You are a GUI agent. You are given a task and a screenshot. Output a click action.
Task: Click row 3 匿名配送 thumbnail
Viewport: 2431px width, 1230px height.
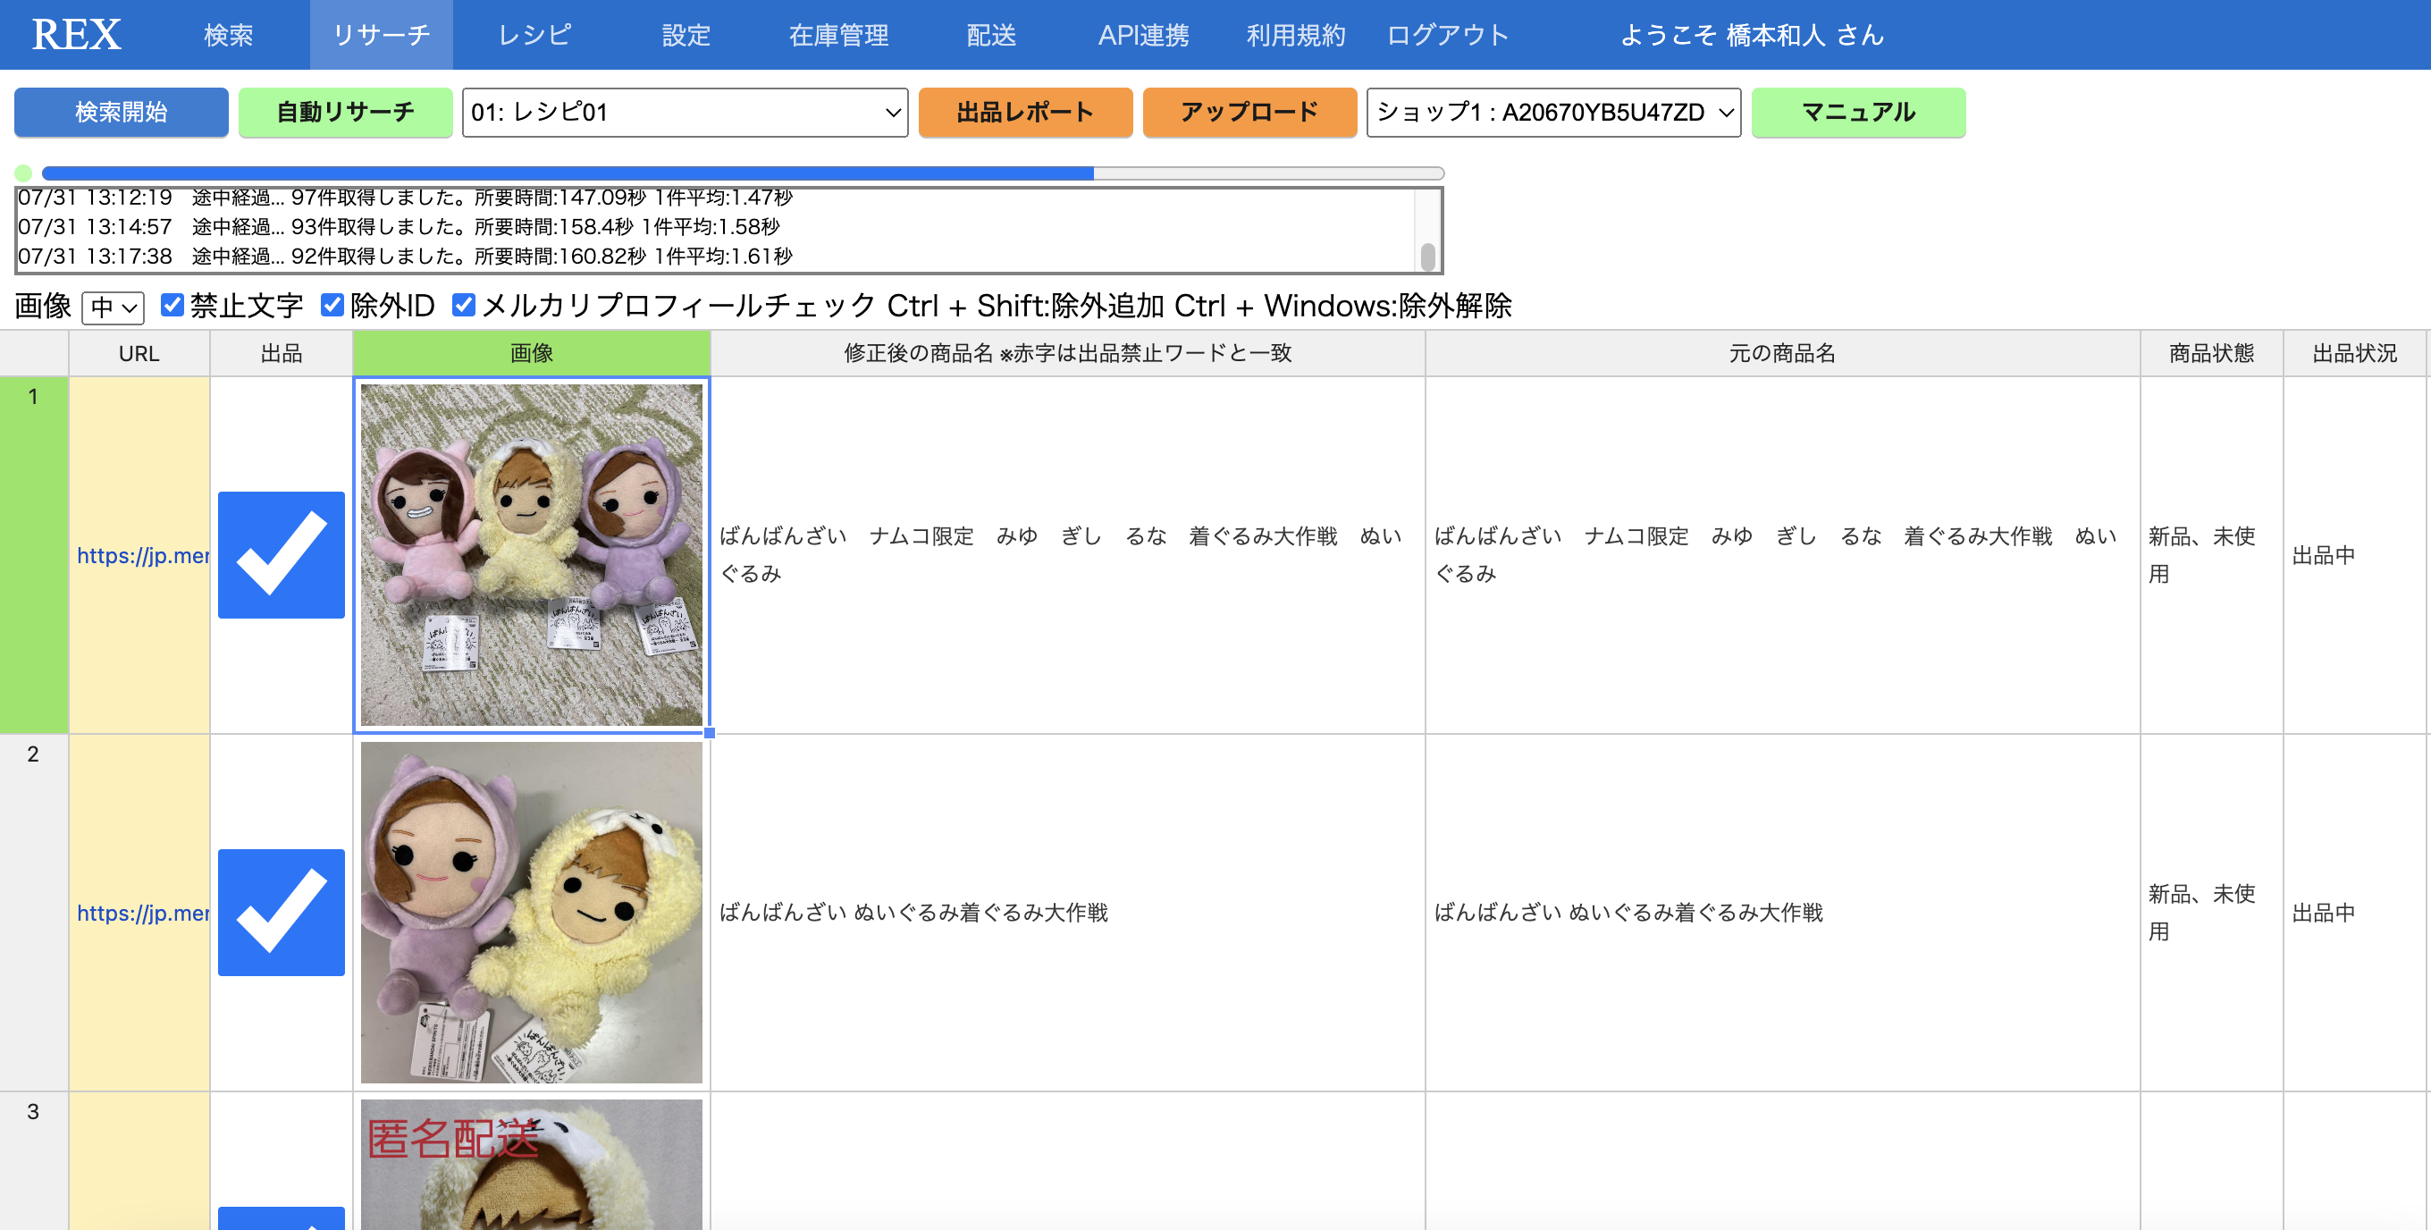(x=531, y=1165)
